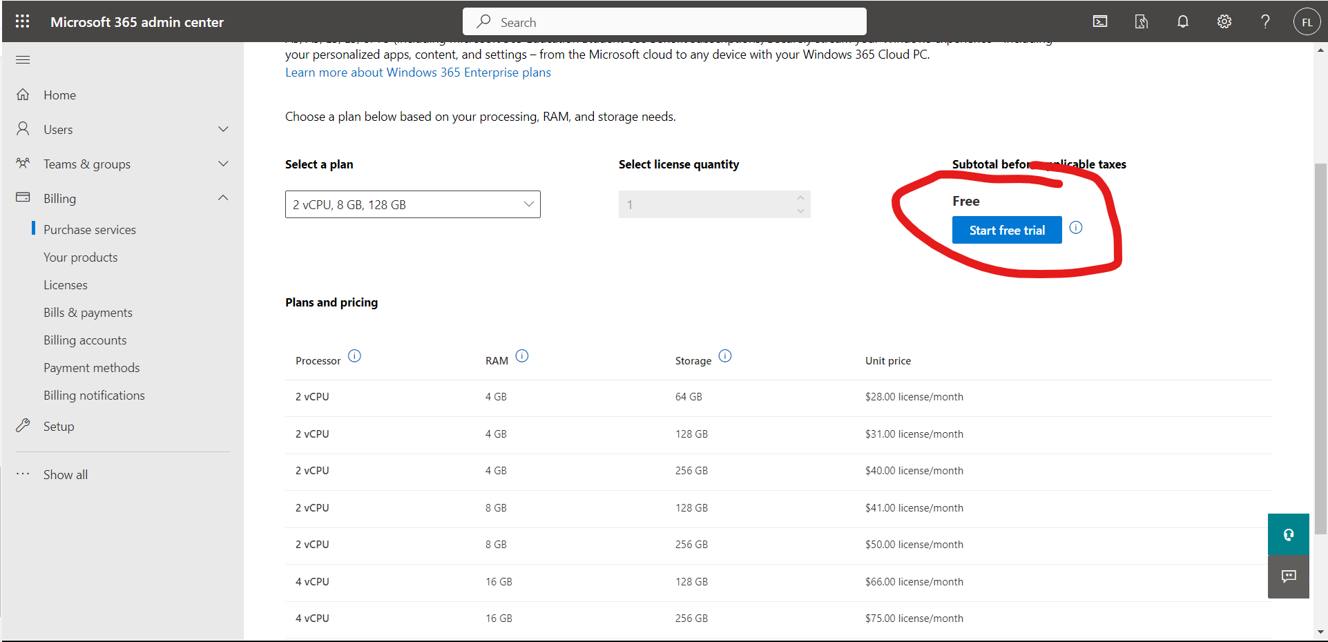Image resolution: width=1328 pixels, height=642 pixels.
Task: Open Cloud Shell icon in header
Action: click(x=1100, y=21)
